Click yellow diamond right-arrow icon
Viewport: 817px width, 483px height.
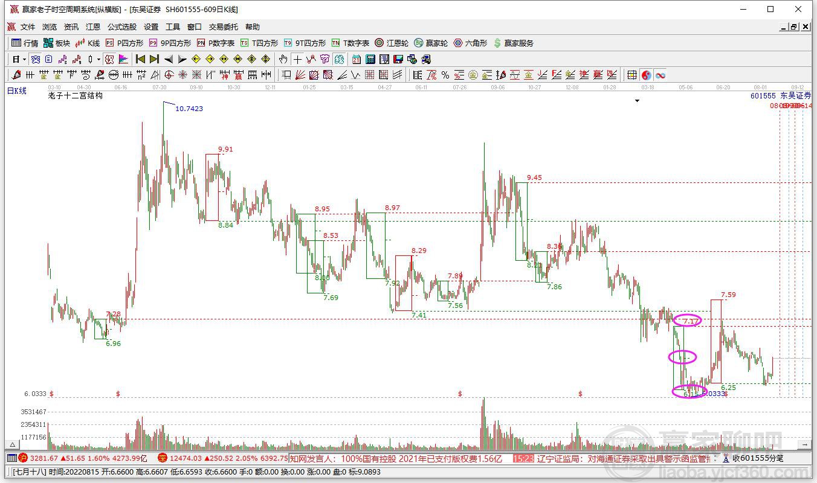[x=210, y=59]
